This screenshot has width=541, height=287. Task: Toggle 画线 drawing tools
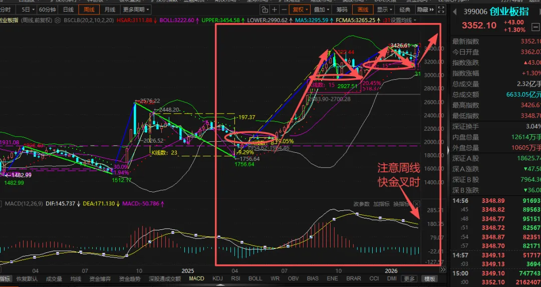363,10
